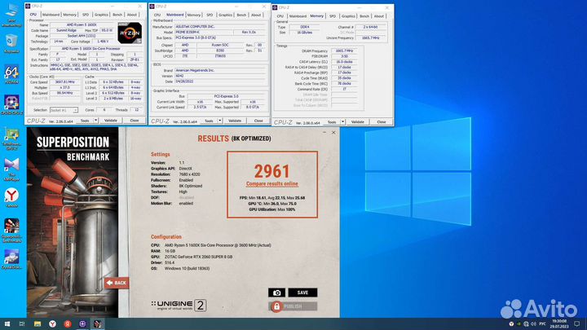Click the AMD Ryzen 5 1600X name field
The image size is (587, 330).
(82, 24)
